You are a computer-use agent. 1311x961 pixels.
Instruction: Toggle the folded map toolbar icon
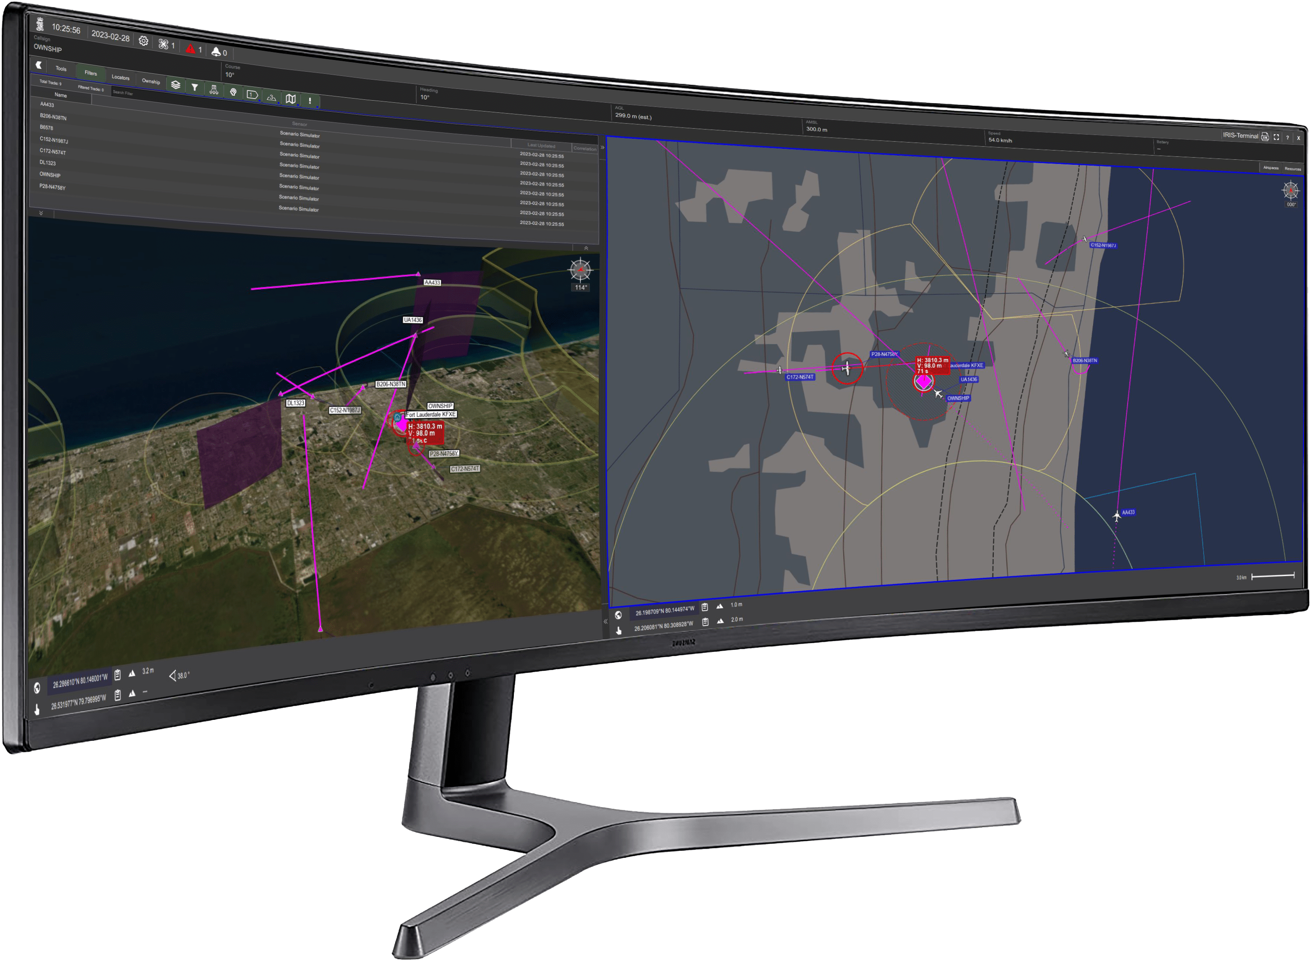tap(291, 99)
